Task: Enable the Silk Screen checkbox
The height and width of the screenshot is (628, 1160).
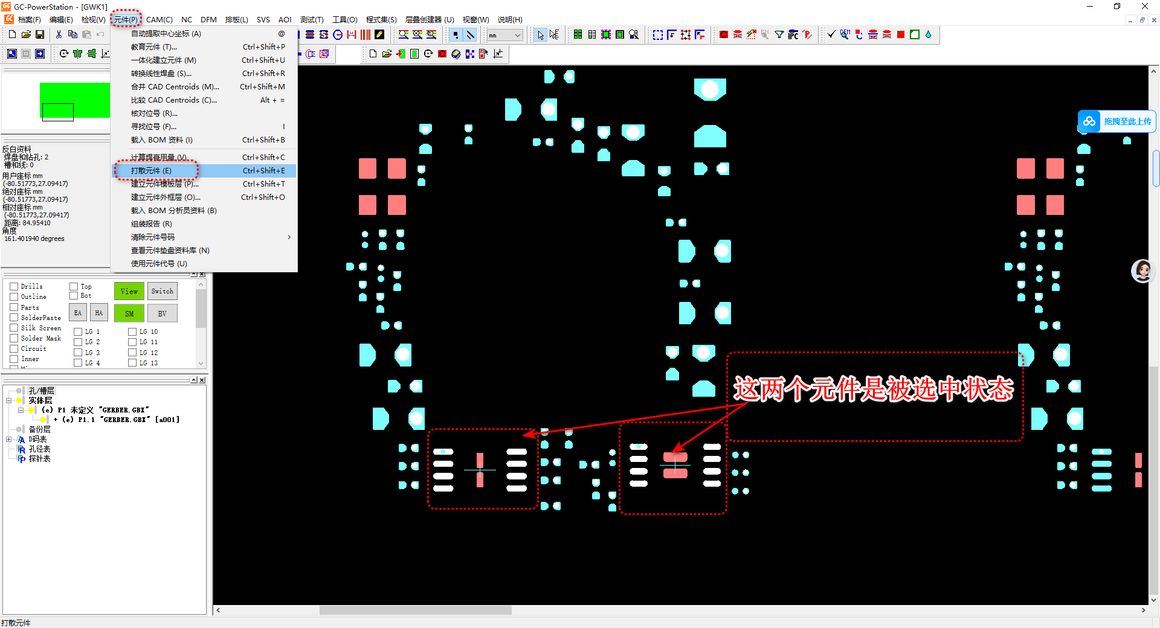Action: (14, 328)
